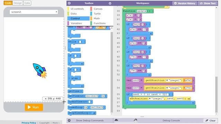221x124 pixels.
Task: Select Turtle toolbox category
Action: click(101, 14)
